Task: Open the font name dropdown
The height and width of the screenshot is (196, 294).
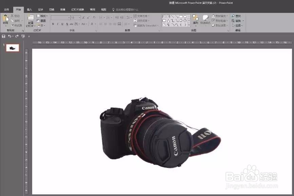Action: coord(69,18)
